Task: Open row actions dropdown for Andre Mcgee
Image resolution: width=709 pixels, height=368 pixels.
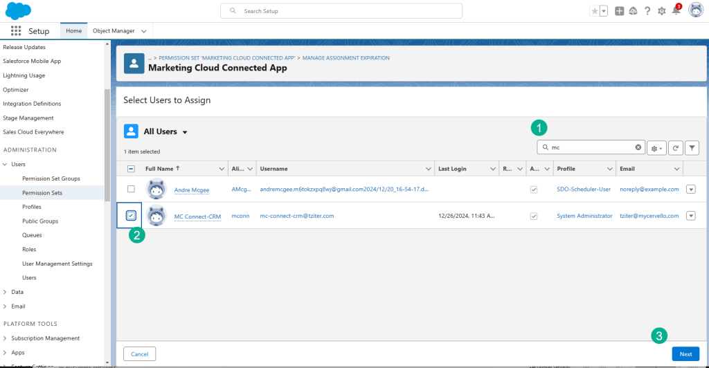Action: (x=690, y=189)
